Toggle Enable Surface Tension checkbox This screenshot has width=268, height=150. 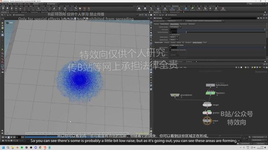click(x=170, y=45)
